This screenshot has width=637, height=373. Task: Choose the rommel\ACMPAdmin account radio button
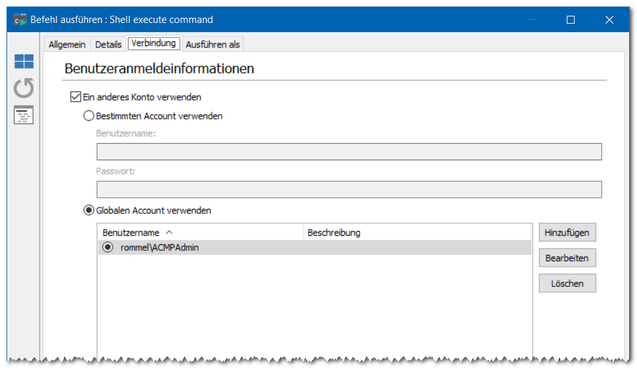pos(108,247)
